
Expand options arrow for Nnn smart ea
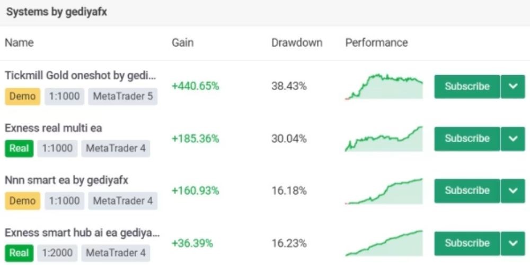pyautogui.click(x=513, y=190)
